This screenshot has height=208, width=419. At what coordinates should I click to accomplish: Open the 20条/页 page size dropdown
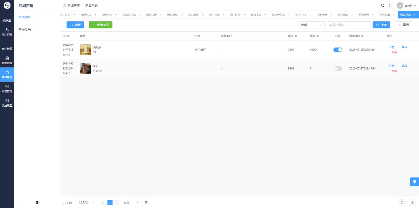tap(86, 202)
